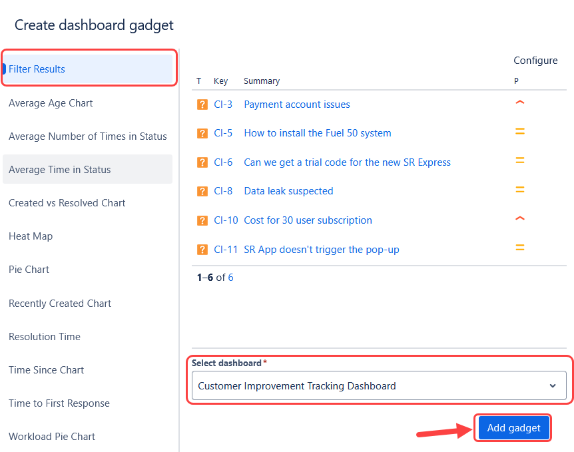574x452 pixels.
Task: Select the Filter Results gadget
Action: tap(87, 69)
